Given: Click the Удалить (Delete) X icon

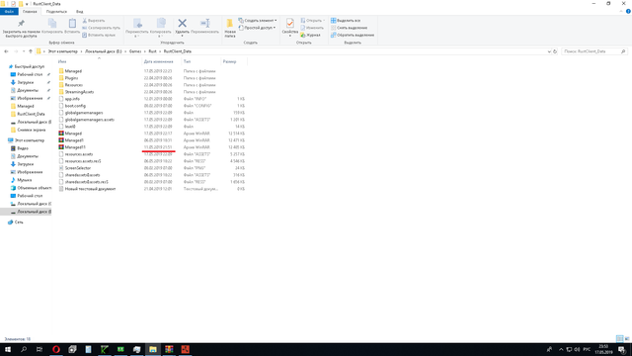Looking at the screenshot, I should (182, 24).
